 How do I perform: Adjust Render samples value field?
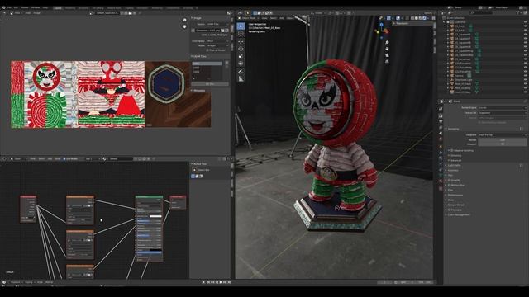502,139
